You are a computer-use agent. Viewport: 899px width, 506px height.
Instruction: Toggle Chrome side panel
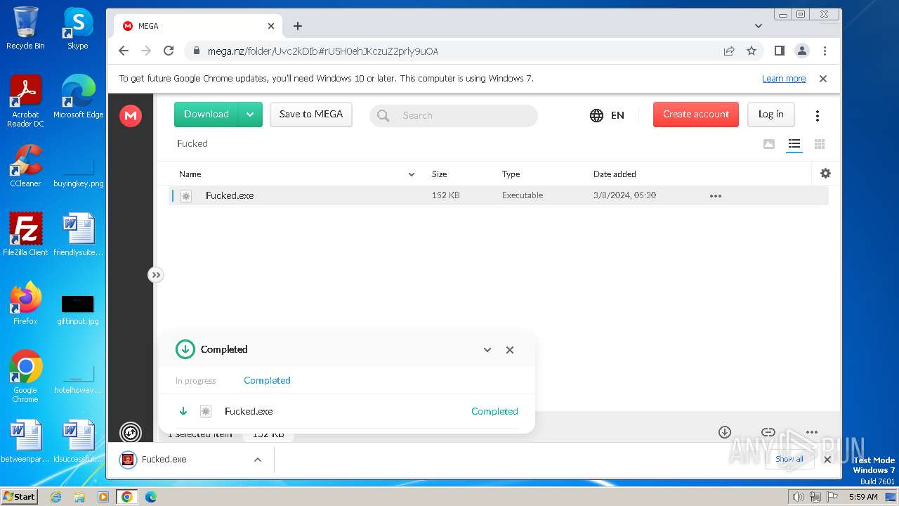(x=779, y=51)
